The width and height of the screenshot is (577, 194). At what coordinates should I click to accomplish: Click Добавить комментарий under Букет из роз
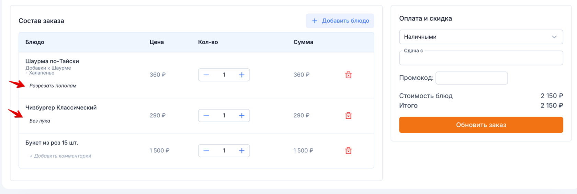pos(60,156)
